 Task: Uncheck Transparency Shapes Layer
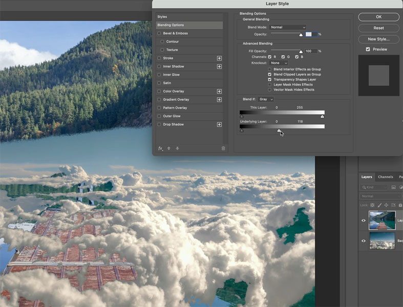(x=270, y=80)
